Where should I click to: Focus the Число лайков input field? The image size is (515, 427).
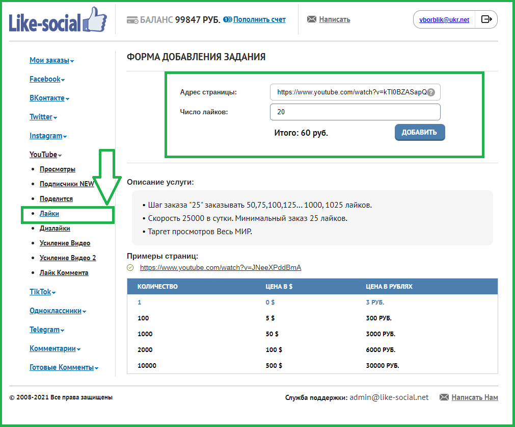click(x=355, y=112)
